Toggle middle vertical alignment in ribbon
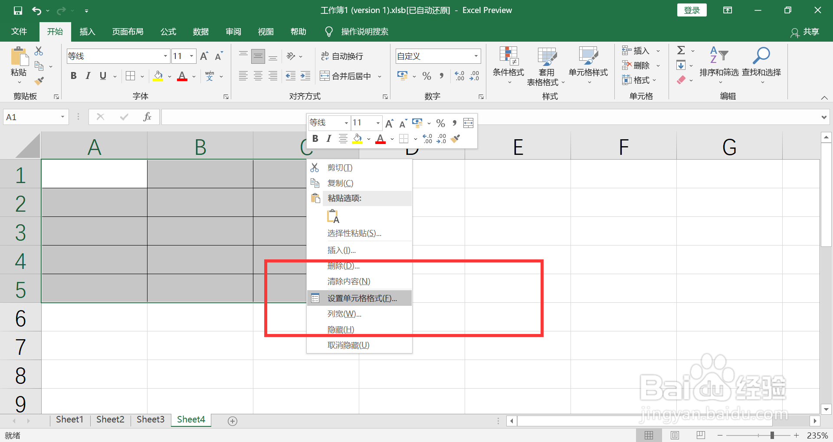The image size is (833, 442). coord(258,56)
